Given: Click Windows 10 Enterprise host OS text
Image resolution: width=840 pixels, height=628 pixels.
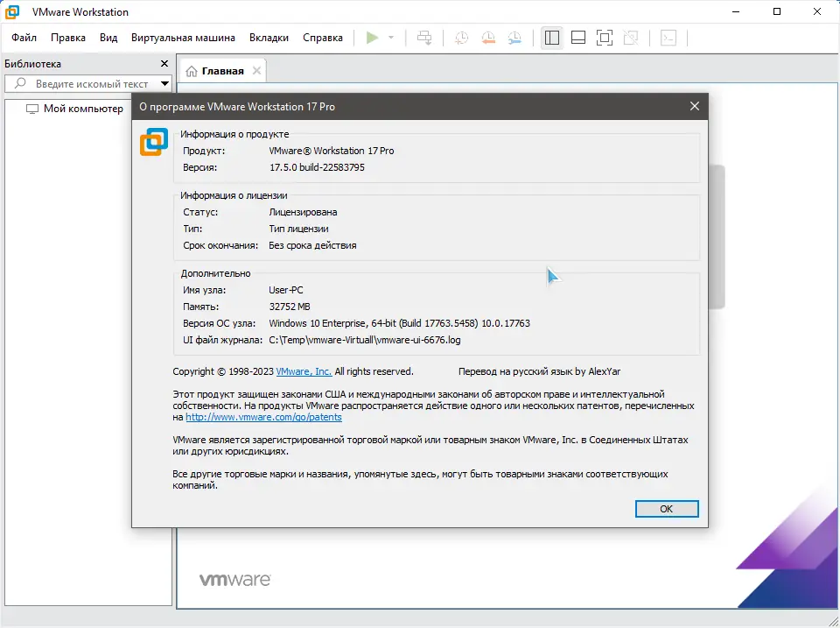Looking at the screenshot, I should 399,323.
